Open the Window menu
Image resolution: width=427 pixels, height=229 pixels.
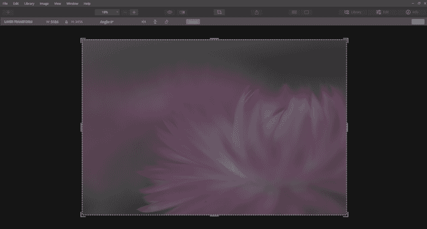pos(72,4)
